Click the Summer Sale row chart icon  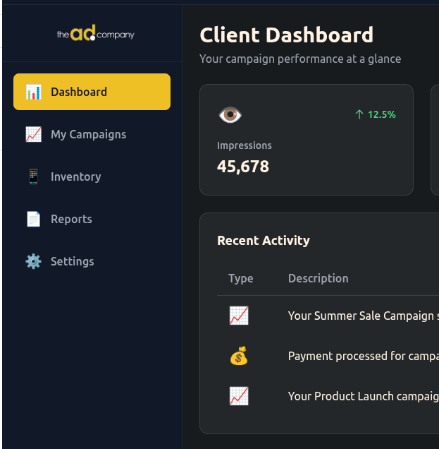(239, 316)
